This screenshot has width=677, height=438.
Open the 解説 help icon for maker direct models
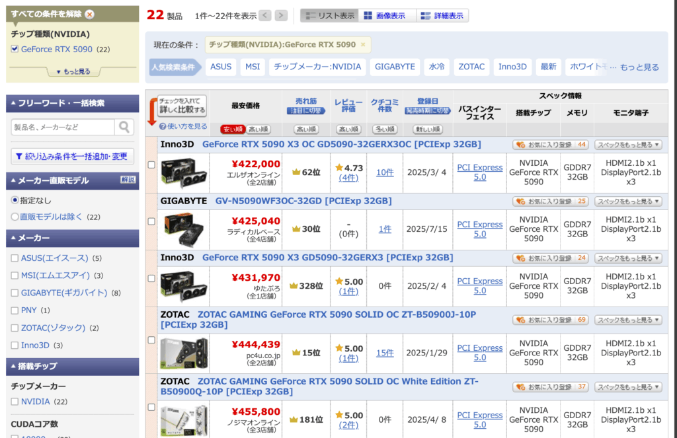128,180
